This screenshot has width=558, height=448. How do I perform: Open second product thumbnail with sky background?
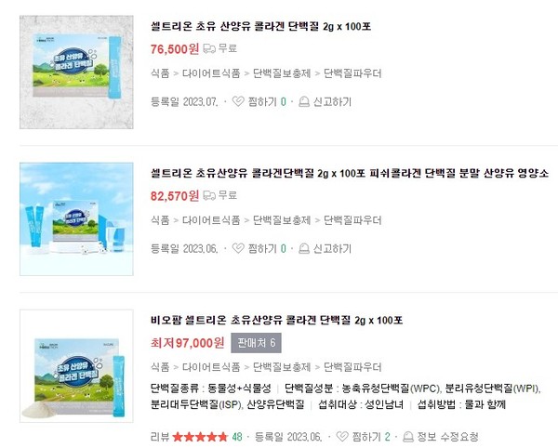coord(76,219)
